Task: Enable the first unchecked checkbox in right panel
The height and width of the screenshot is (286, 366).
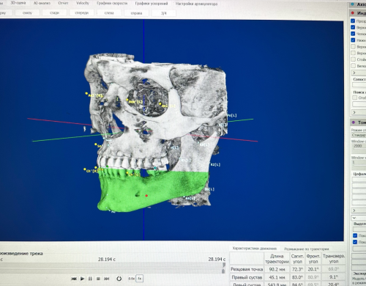Action: (x=353, y=46)
